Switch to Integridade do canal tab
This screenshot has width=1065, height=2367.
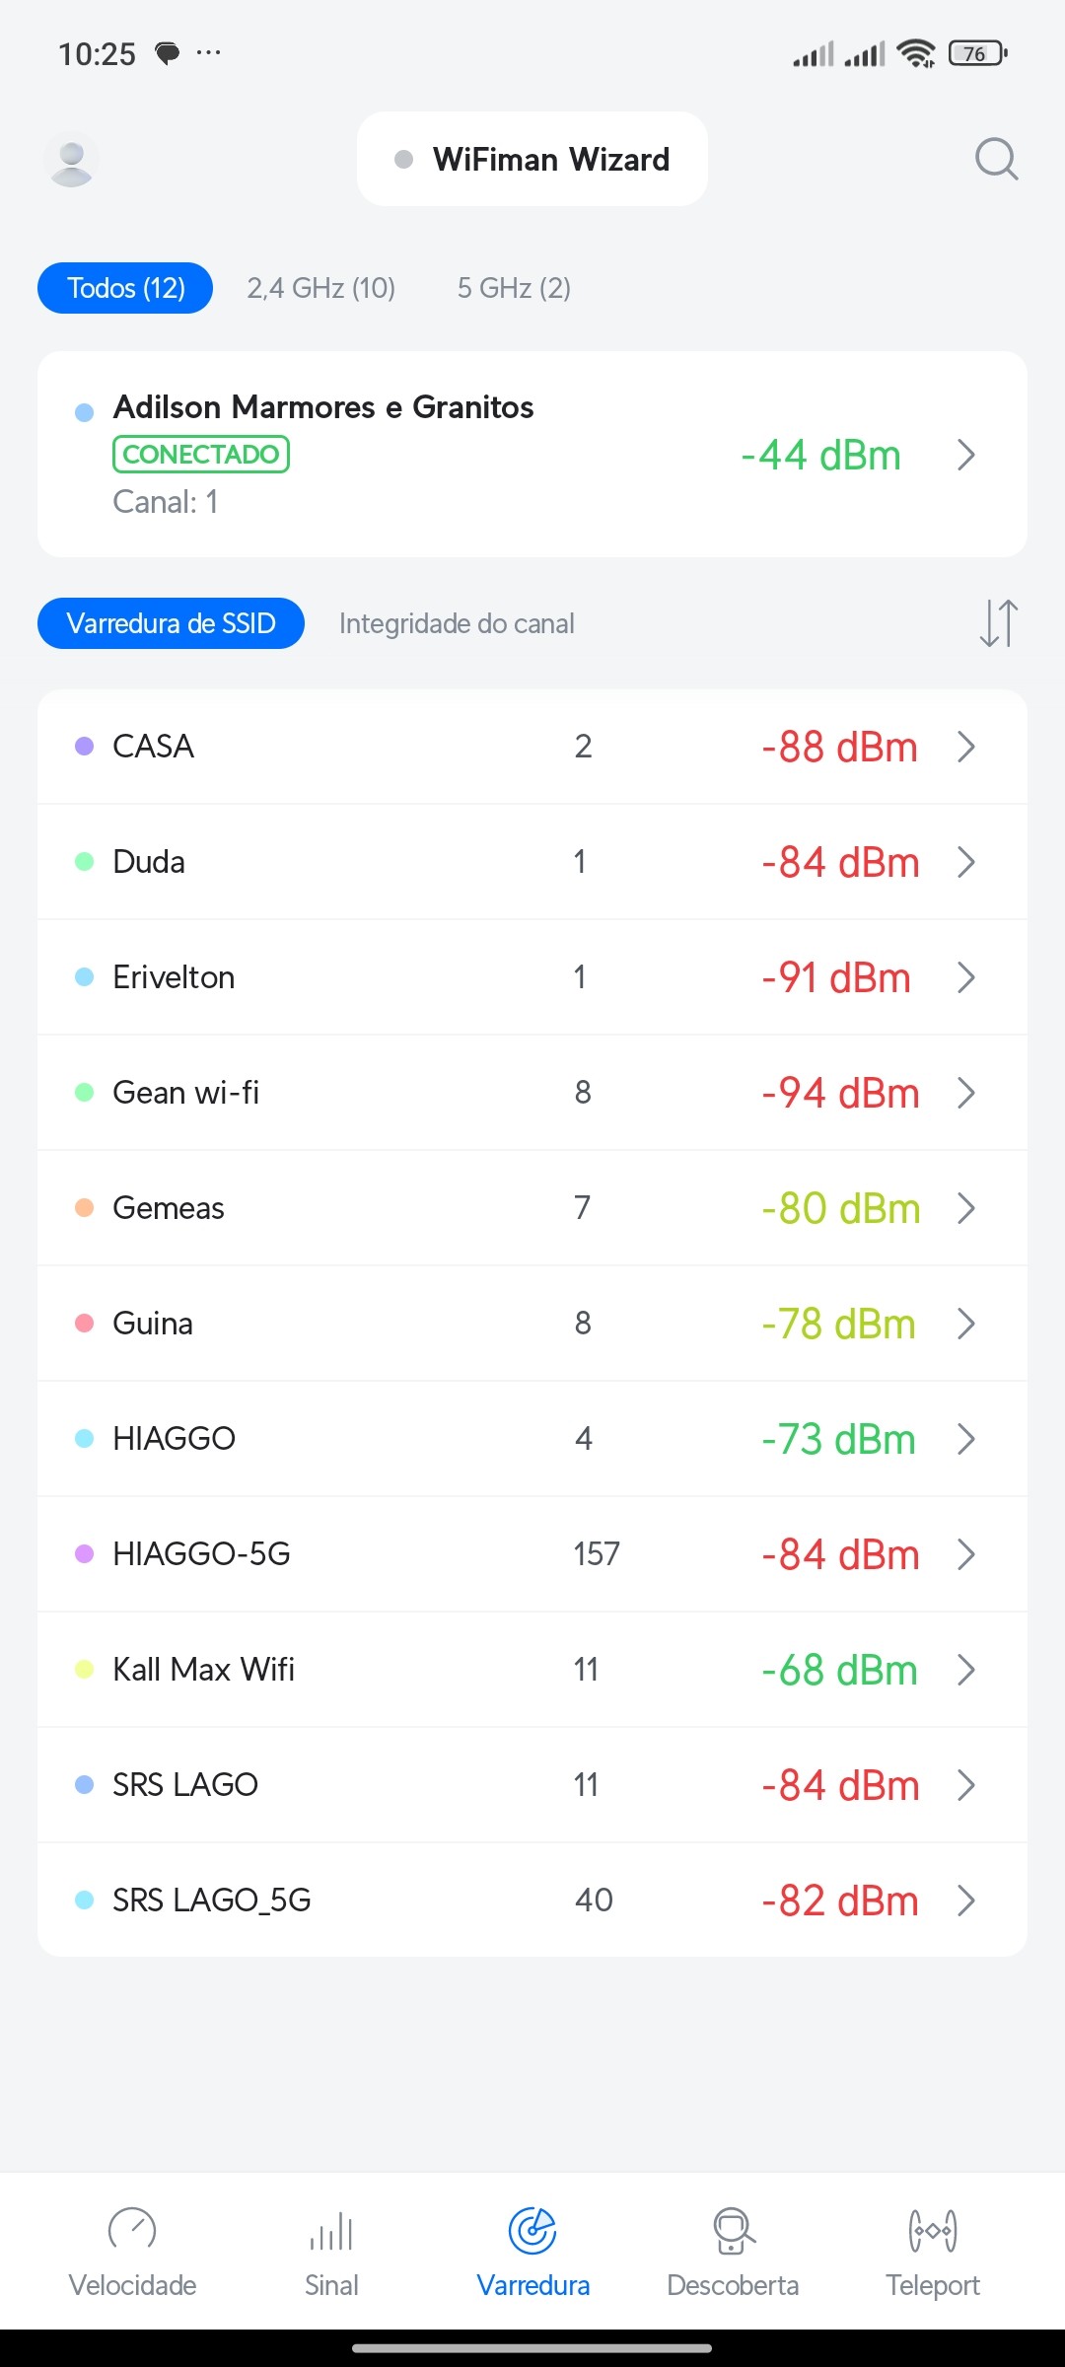457,623
